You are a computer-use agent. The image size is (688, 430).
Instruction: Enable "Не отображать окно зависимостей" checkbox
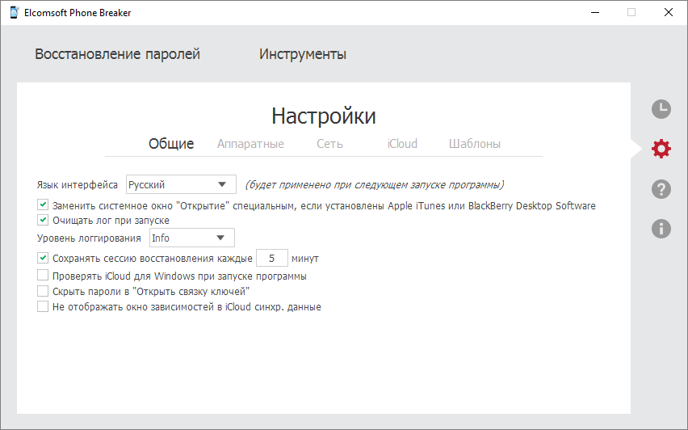pyautogui.click(x=43, y=306)
